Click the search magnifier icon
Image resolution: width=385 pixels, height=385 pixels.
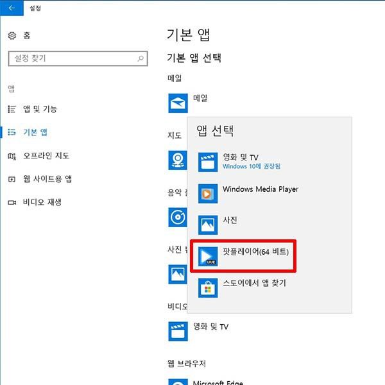click(141, 58)
